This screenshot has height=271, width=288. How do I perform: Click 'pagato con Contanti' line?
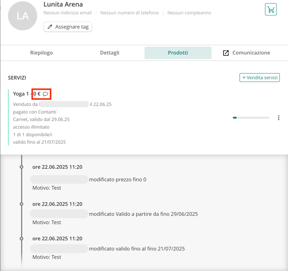click(x=34, y=112)
